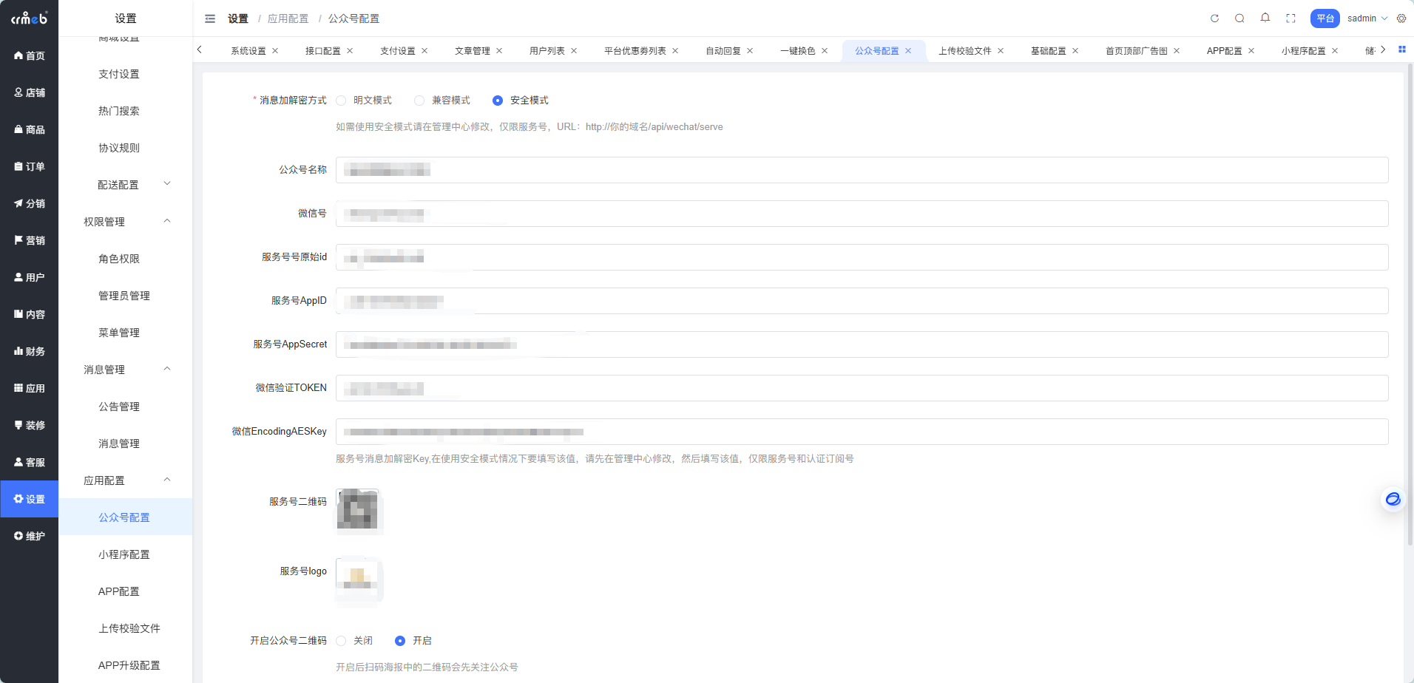Click the 微信EncodingAESKey input field
The image size is (1414, 683).
(862, 432)
